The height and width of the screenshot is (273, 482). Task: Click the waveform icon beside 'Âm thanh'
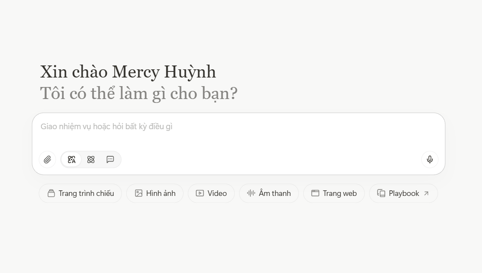[251, 193]
